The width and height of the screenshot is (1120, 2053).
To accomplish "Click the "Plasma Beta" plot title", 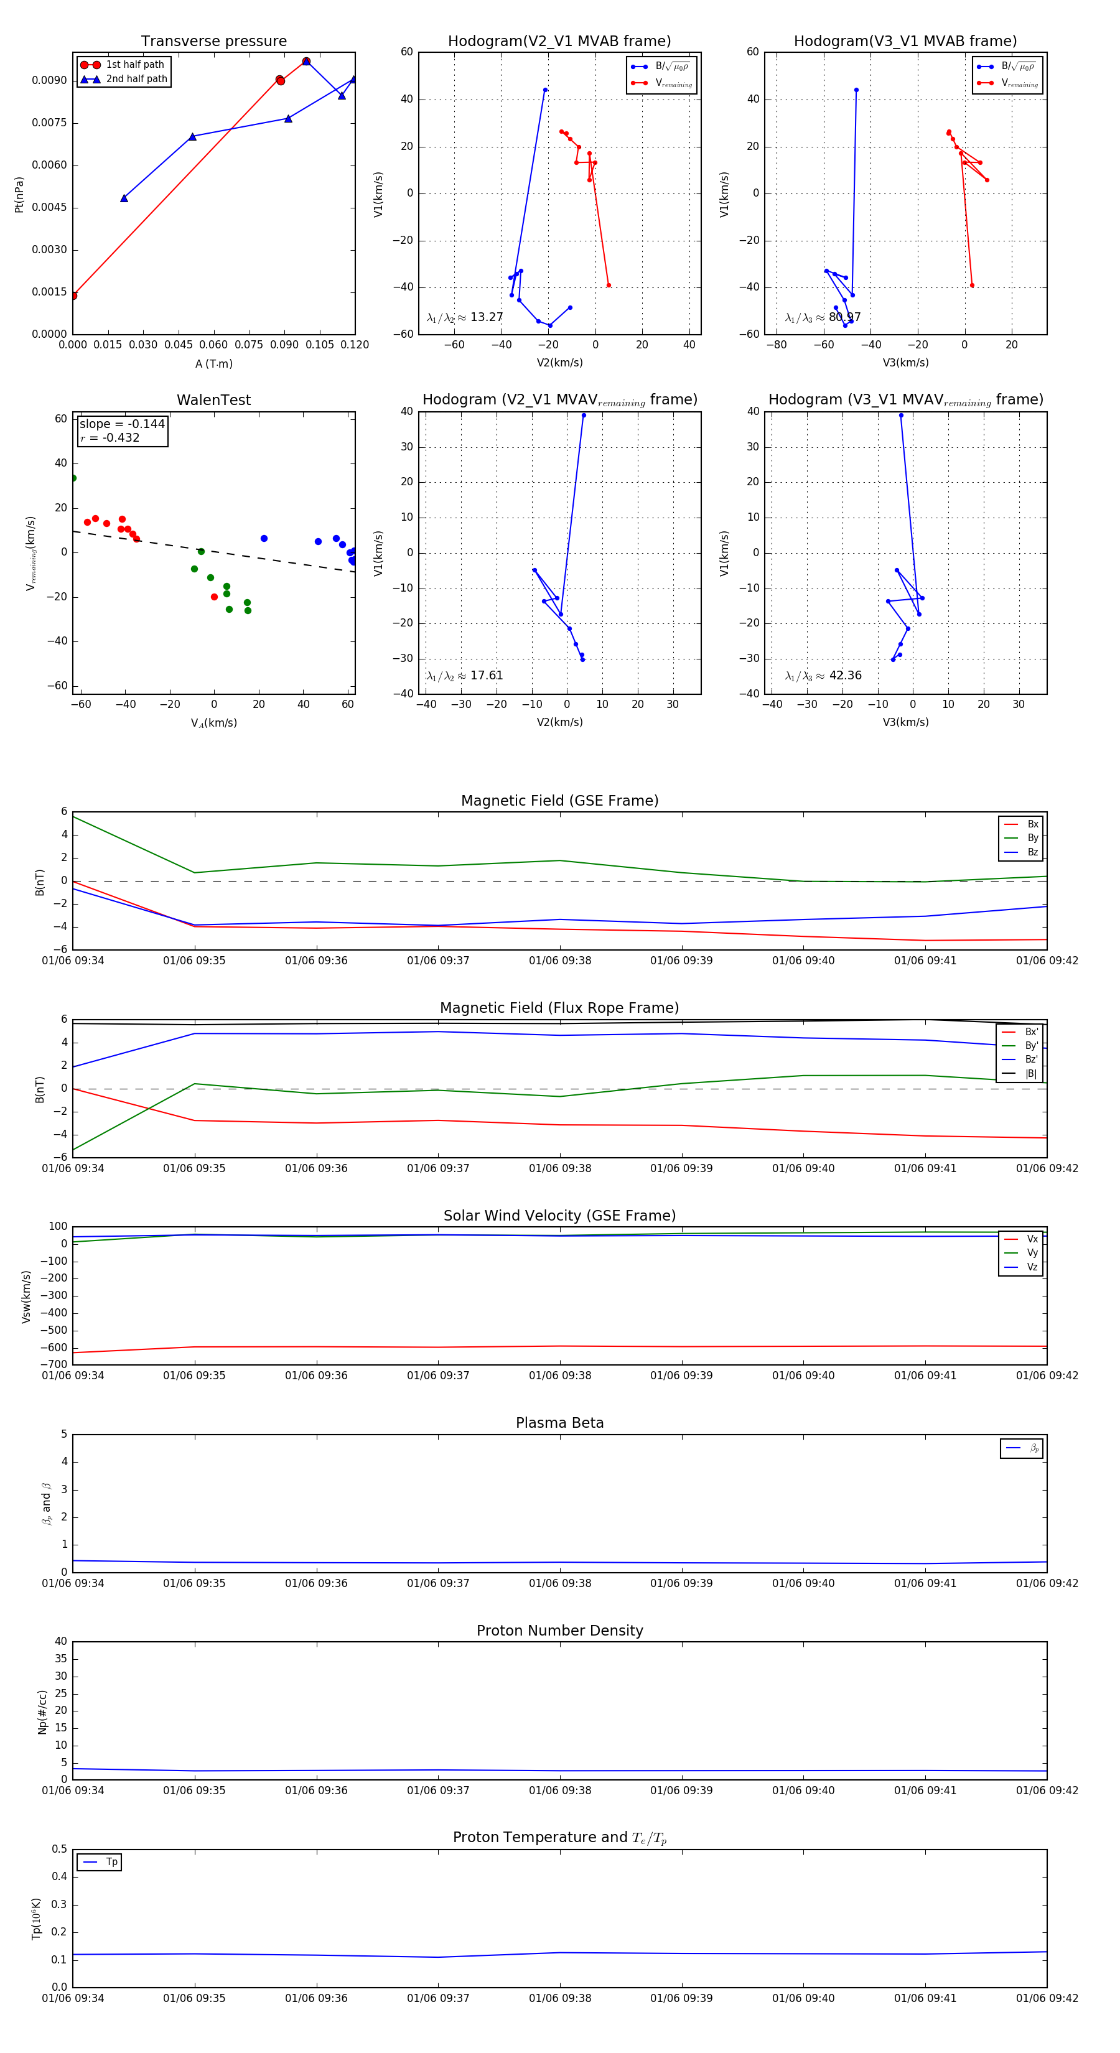I will (x=559, y=1423).
